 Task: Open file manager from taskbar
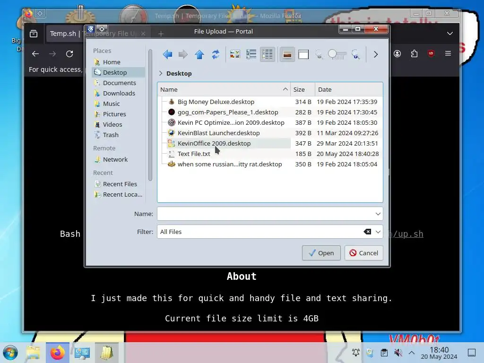pyautogui.click(x=33, y=353)
